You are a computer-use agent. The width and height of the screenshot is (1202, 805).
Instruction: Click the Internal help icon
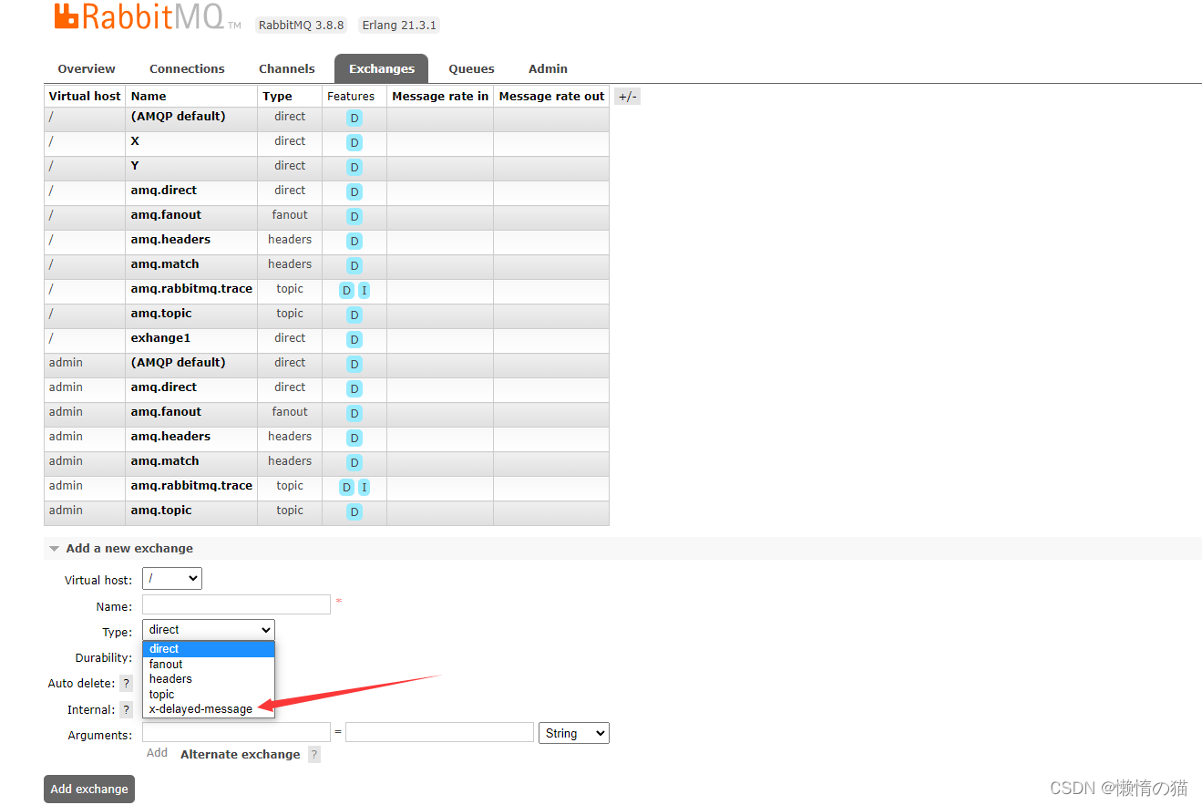point(127,709)
